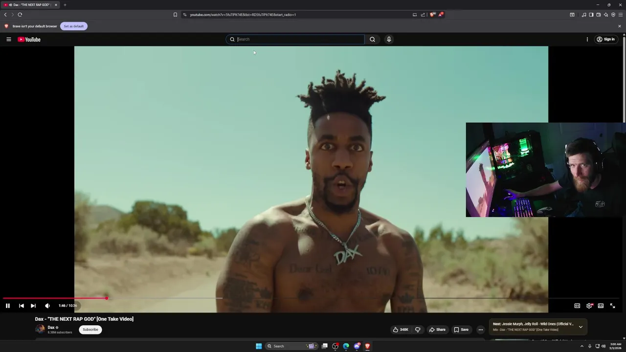Click the address bar URL
The image size is (626, 352).
243,15
